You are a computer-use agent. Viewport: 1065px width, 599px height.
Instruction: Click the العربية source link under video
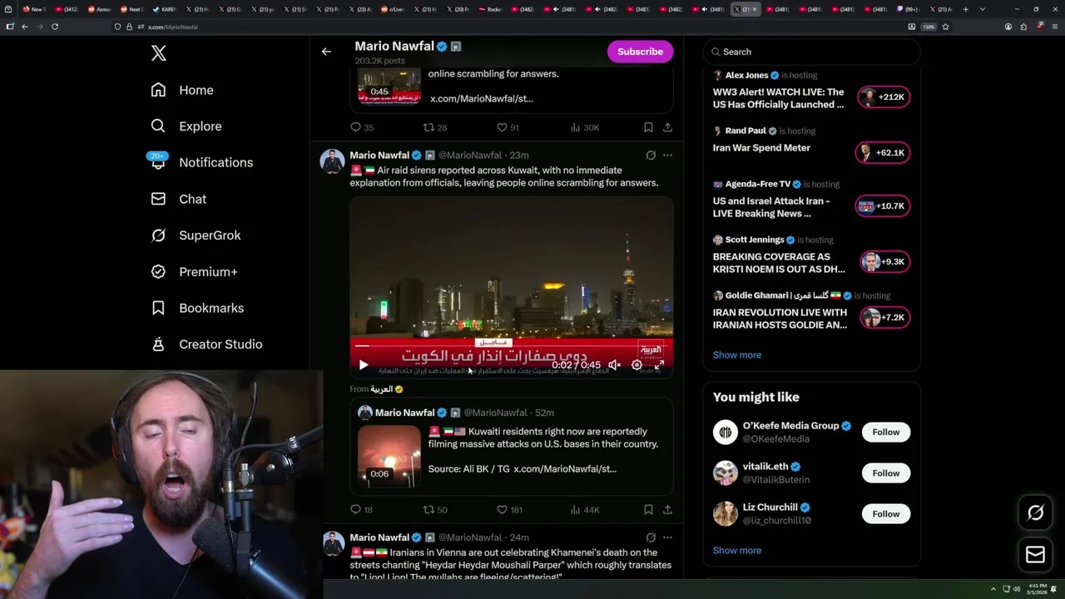[382, 389]
